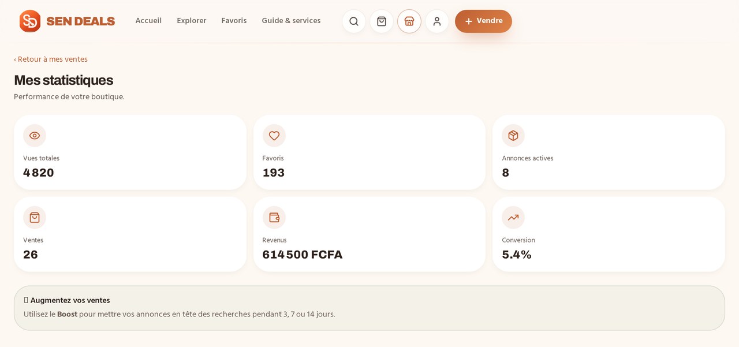739x347 pixels.
Task: Click the plus icon inside Vendre button
Action: click(469, 21)
